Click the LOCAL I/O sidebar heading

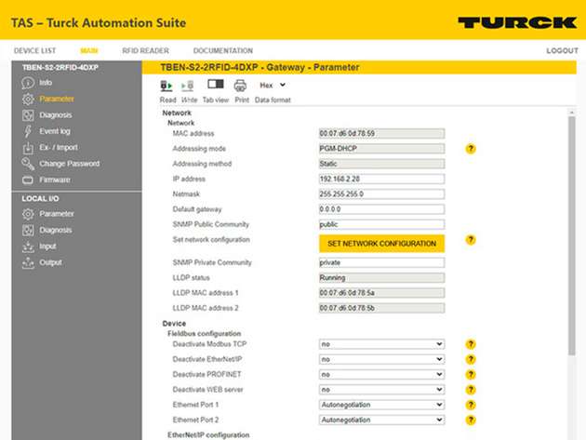pos(40,198)
